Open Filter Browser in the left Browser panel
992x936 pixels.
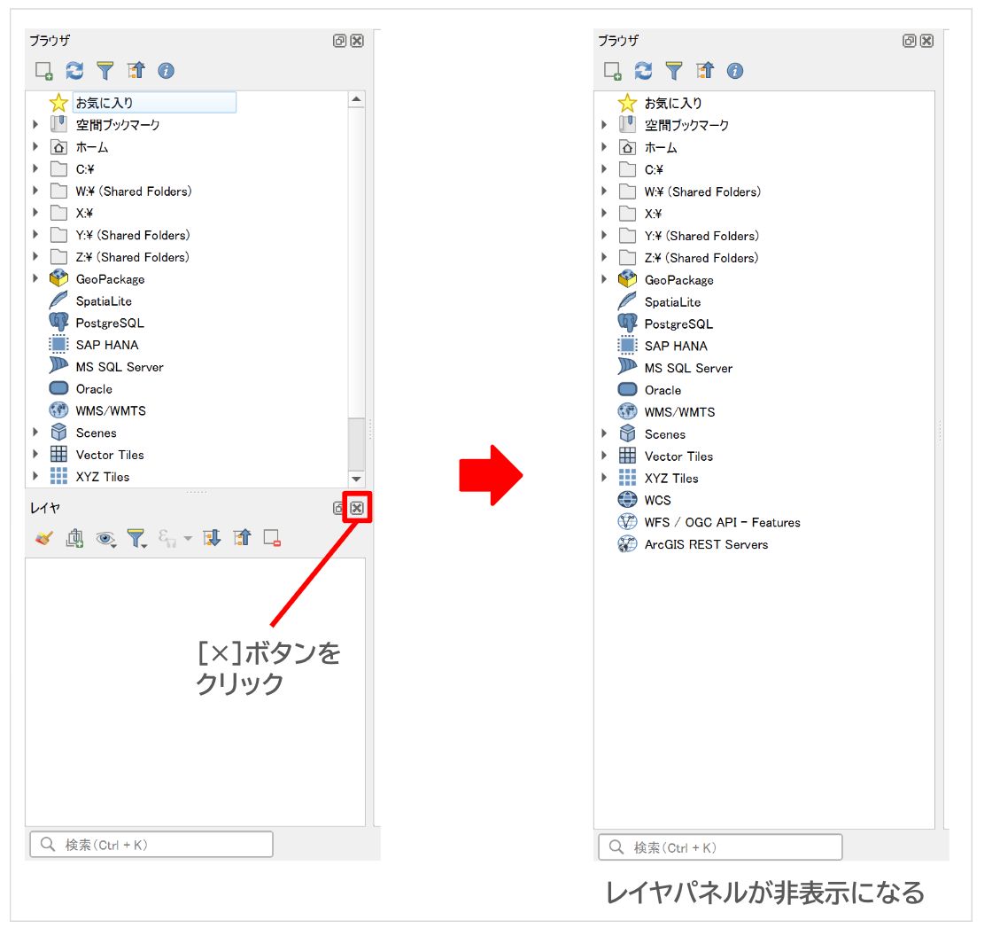(x=105, y=71)
